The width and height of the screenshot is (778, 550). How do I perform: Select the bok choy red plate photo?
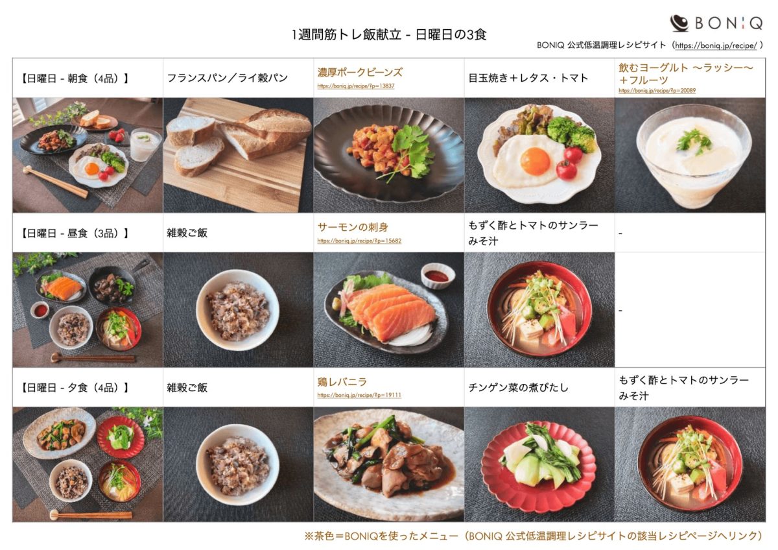point(539,464)
